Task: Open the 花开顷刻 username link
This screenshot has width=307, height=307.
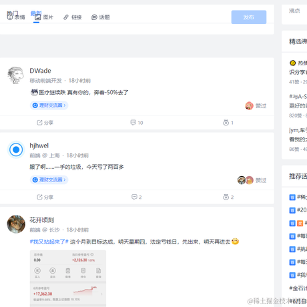Action: click(x=42, y=220)
